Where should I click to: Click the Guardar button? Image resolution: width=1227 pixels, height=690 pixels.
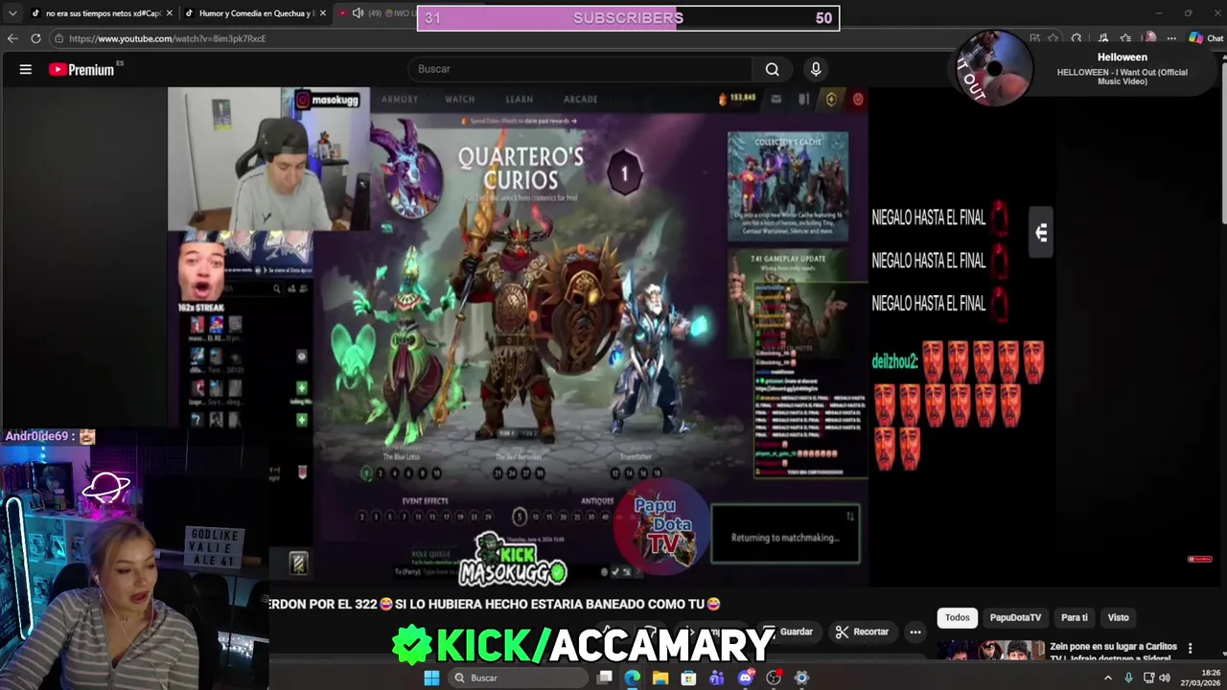[788, 632]
